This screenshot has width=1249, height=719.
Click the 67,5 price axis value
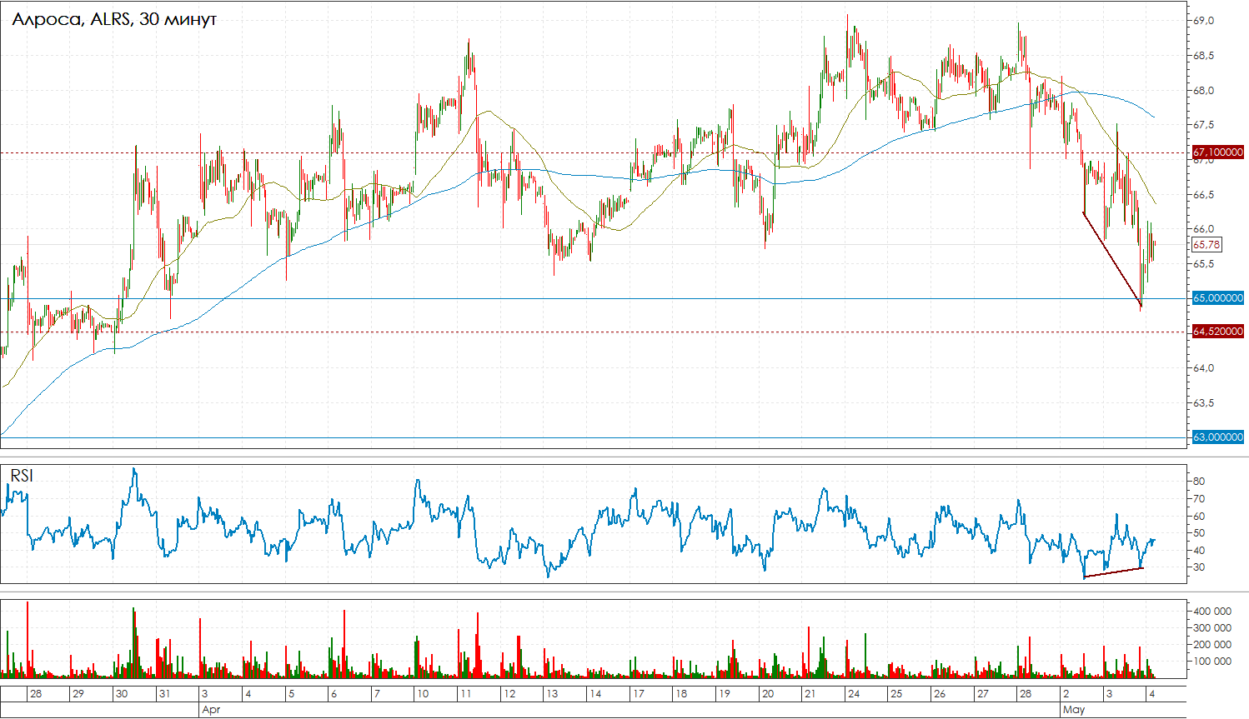coord(1204,125)
